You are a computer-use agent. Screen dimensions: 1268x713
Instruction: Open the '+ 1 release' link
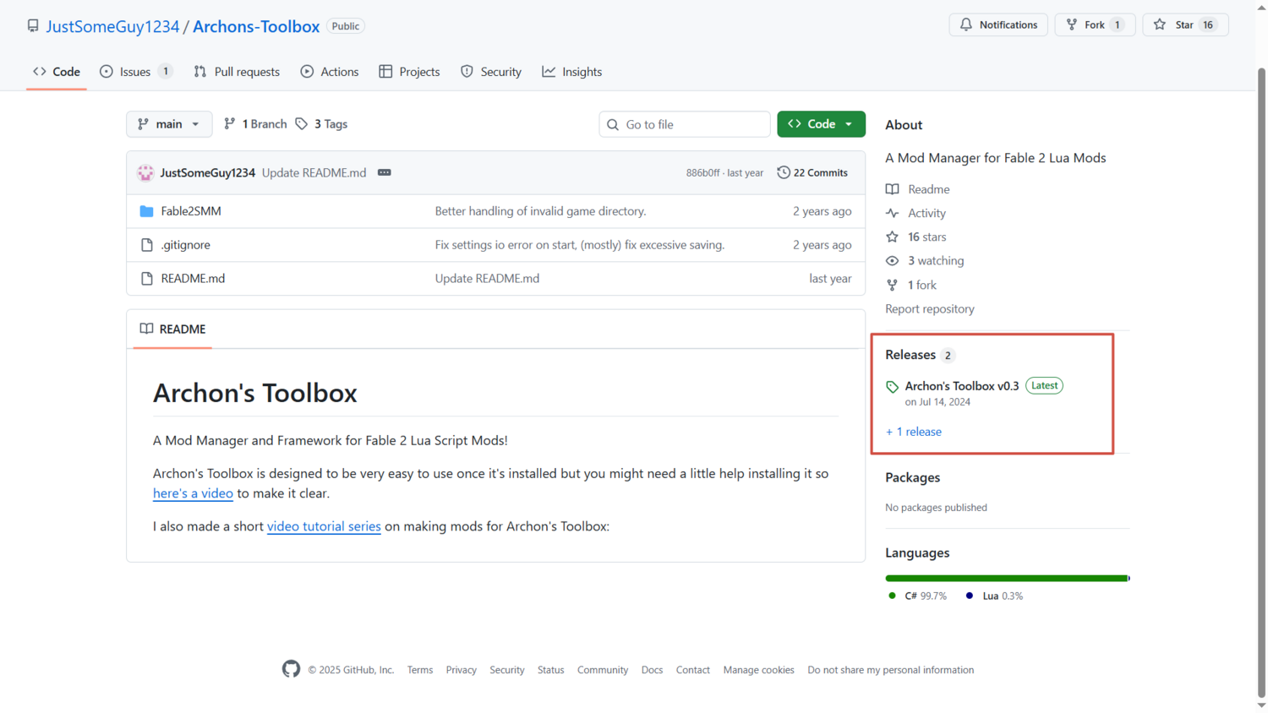click(913, 432)
